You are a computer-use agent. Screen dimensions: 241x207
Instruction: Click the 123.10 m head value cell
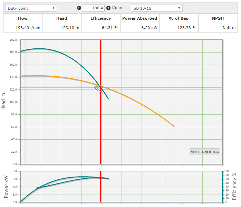click(61, 28)
